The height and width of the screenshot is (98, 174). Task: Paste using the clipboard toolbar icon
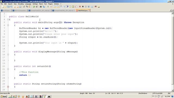click(30, 7)
